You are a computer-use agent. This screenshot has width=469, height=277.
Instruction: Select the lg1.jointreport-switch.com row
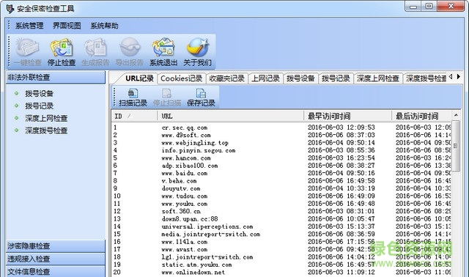point(281,257)
